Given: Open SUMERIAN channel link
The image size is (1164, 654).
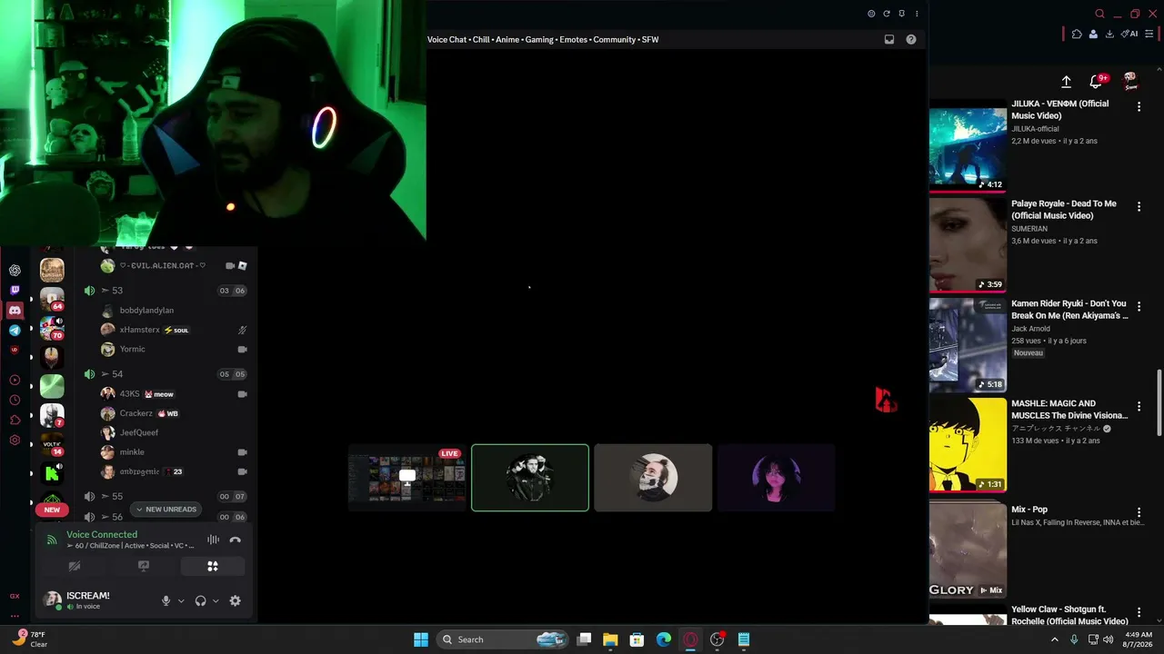Looking at the screenshot, I should coord(1029,229).
